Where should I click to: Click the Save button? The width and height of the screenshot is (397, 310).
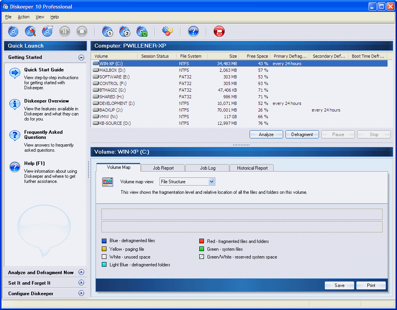(x=339, y=285)
